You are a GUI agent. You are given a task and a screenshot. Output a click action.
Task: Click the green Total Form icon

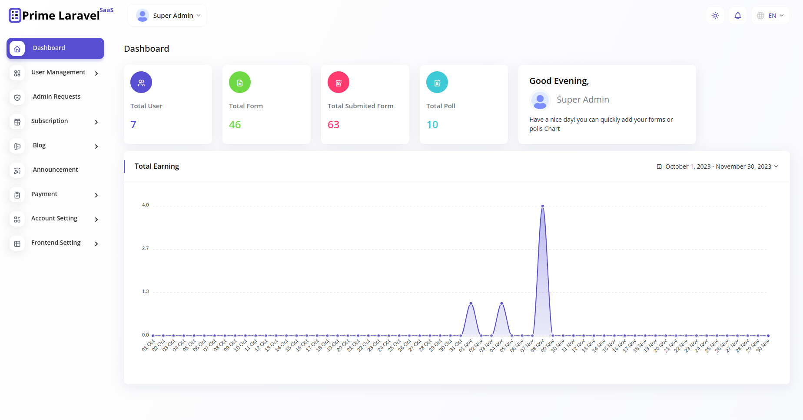pos(240,83)
